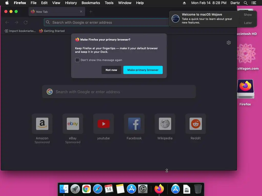Open the Firefox application menu
262x196 pixels.
point(20,3)
